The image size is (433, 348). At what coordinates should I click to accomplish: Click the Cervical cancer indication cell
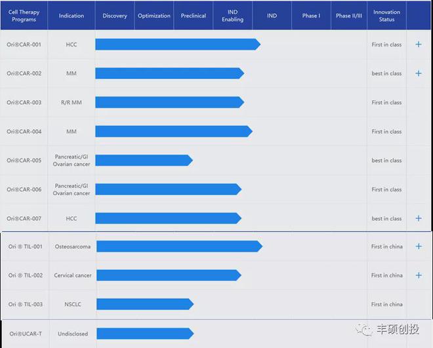point(73,275)
